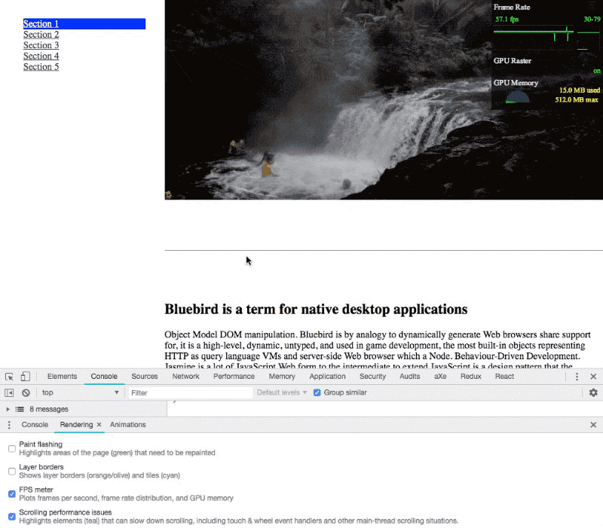
Task: Click the console Filter input field
Action: 190,392
